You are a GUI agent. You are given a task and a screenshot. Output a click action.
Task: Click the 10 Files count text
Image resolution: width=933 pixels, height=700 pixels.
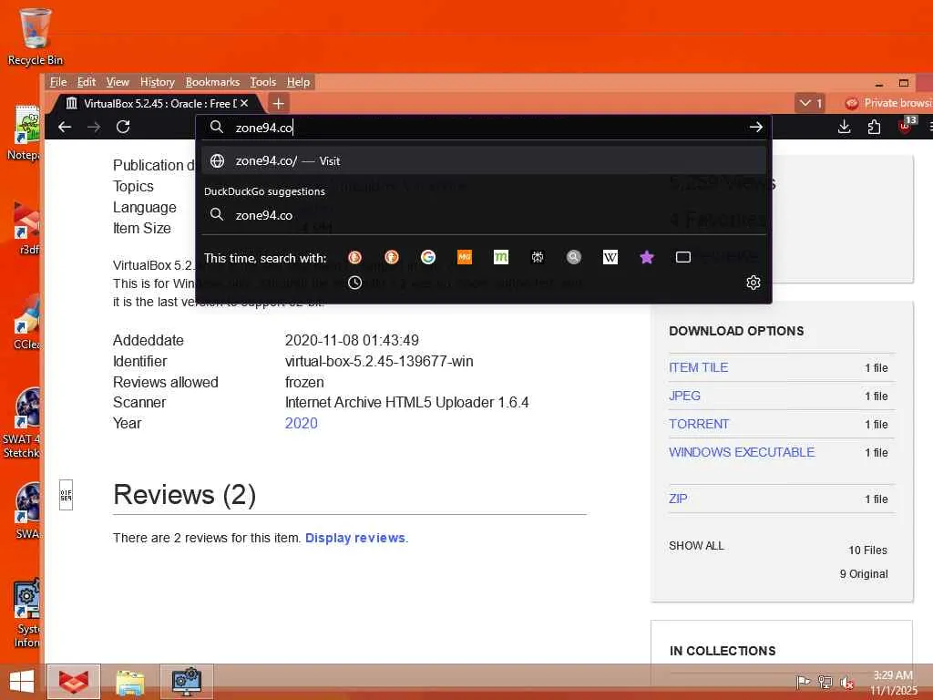pos(867,550)
